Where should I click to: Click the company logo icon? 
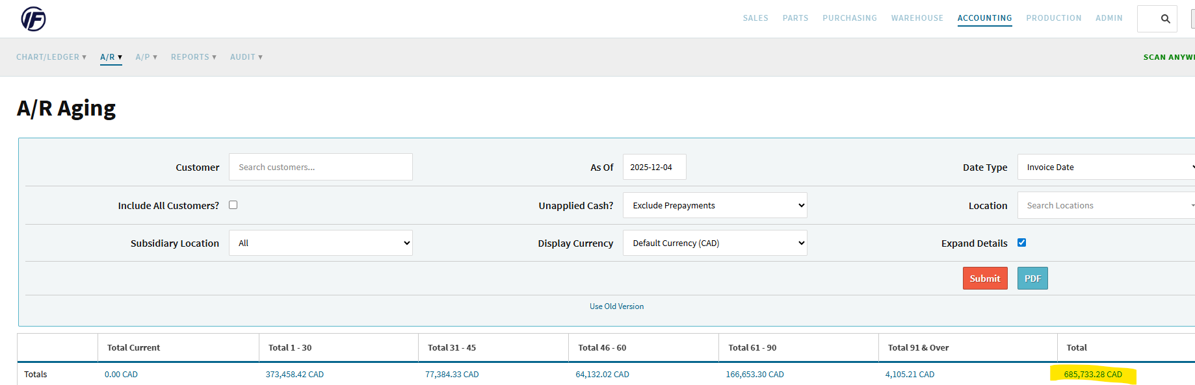[x=33, y=19]
